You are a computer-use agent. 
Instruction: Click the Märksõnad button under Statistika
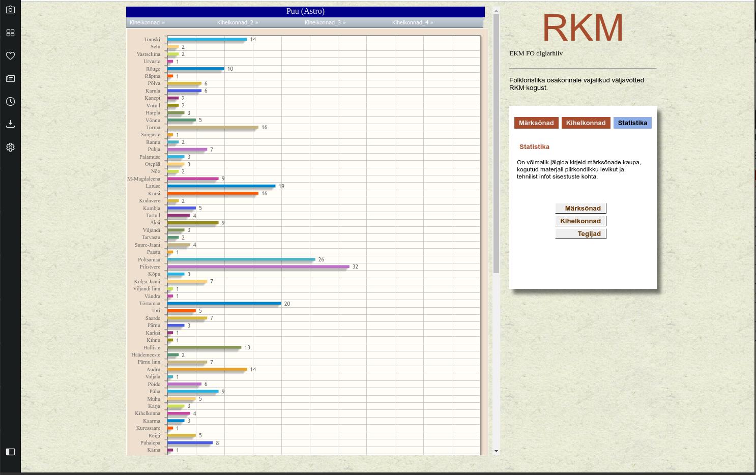(x=581, y=209)
